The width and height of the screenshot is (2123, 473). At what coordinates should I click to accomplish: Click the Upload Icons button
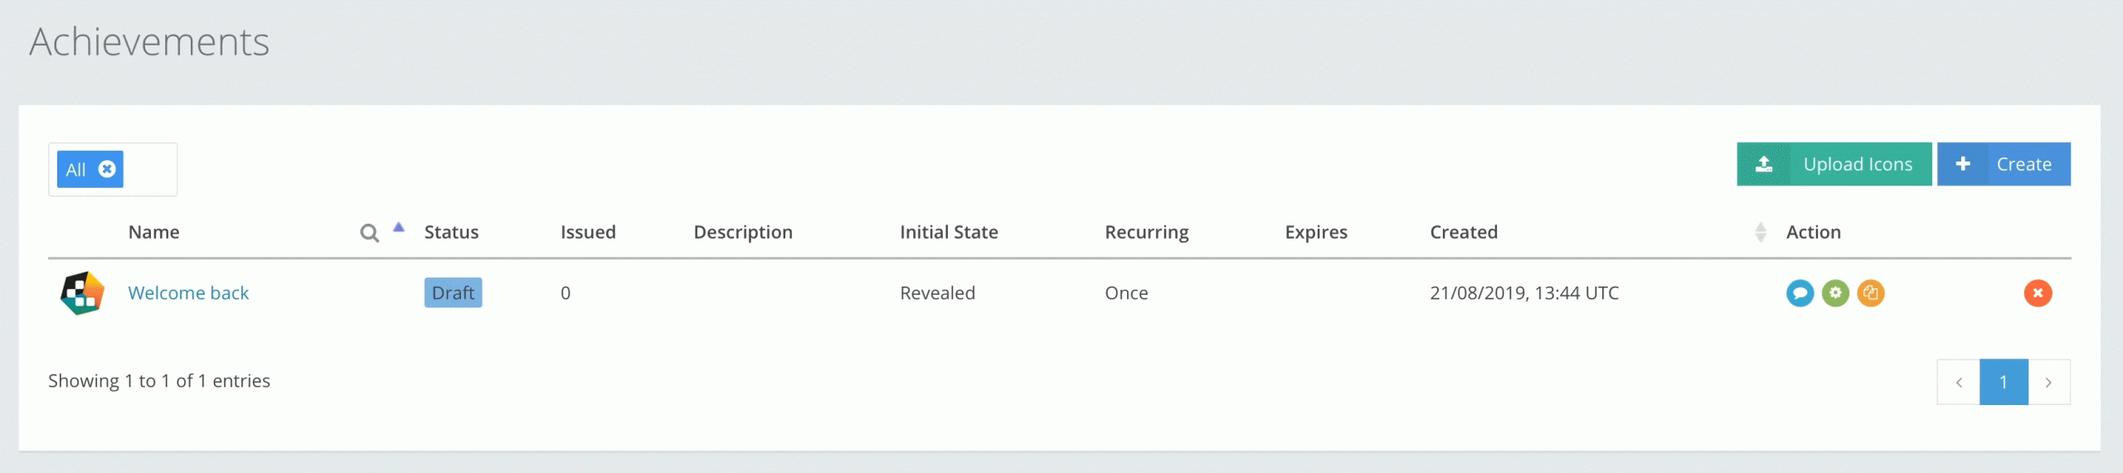pyautogui.click(x=1858, y=164)
